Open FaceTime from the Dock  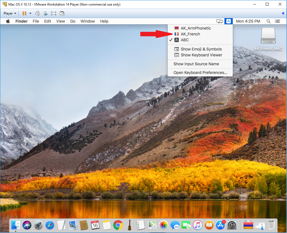186,225
